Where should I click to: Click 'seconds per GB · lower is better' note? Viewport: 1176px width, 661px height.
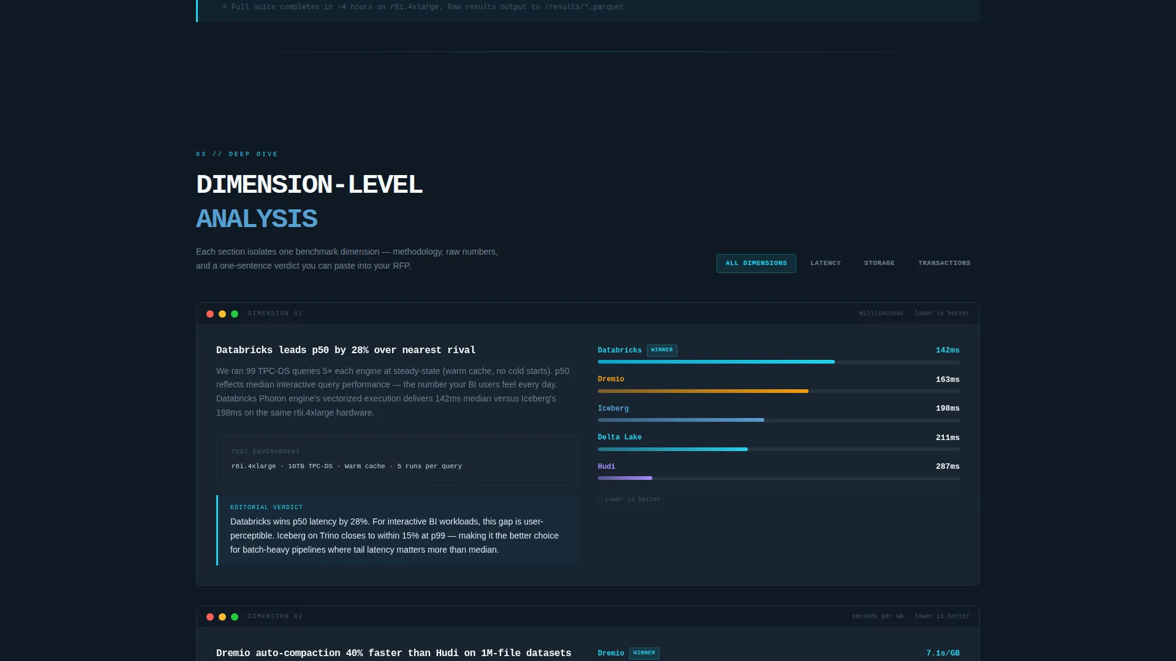coord(910,616)
